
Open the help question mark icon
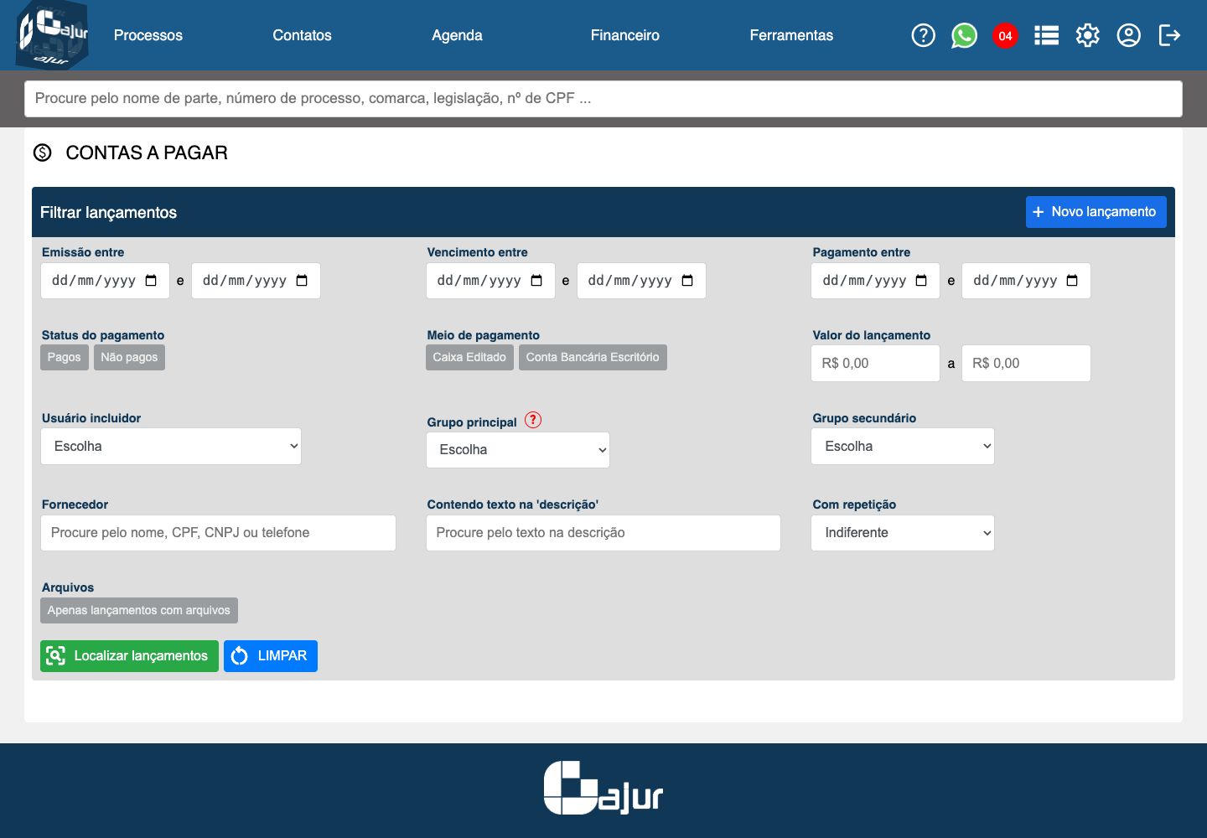pos(923,35)
